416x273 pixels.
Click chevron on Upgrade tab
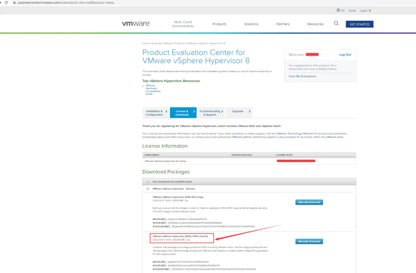point(250,111)
